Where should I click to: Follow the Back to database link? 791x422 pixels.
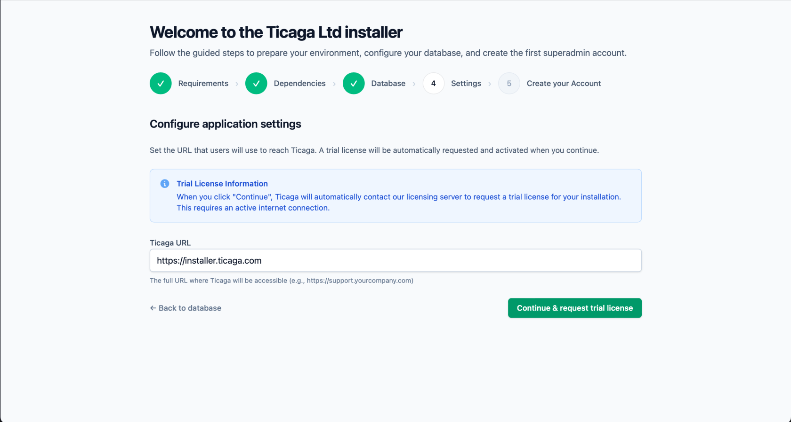pyautogui.click(x=190, y=308)
